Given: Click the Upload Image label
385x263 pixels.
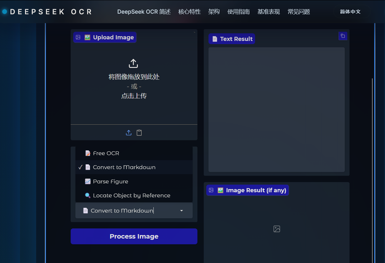Looking at the screenshot, I should 105,37.
